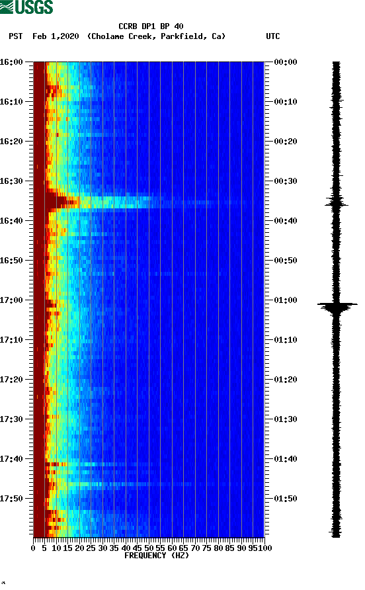The image size is (365, 590).
Task: Click the 40 Hz frequency tick label
Action: tap(126, 548)
